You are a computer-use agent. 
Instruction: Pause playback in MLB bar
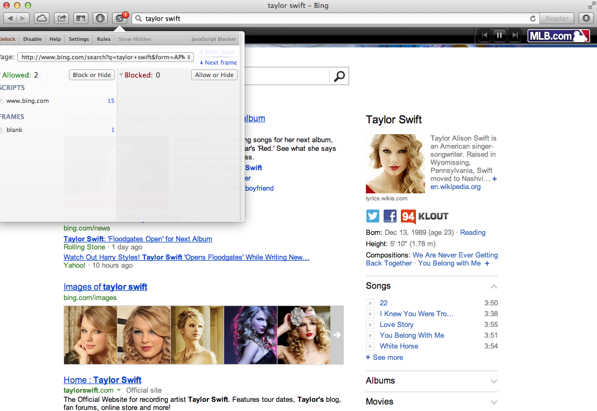(x=499, y=36)
